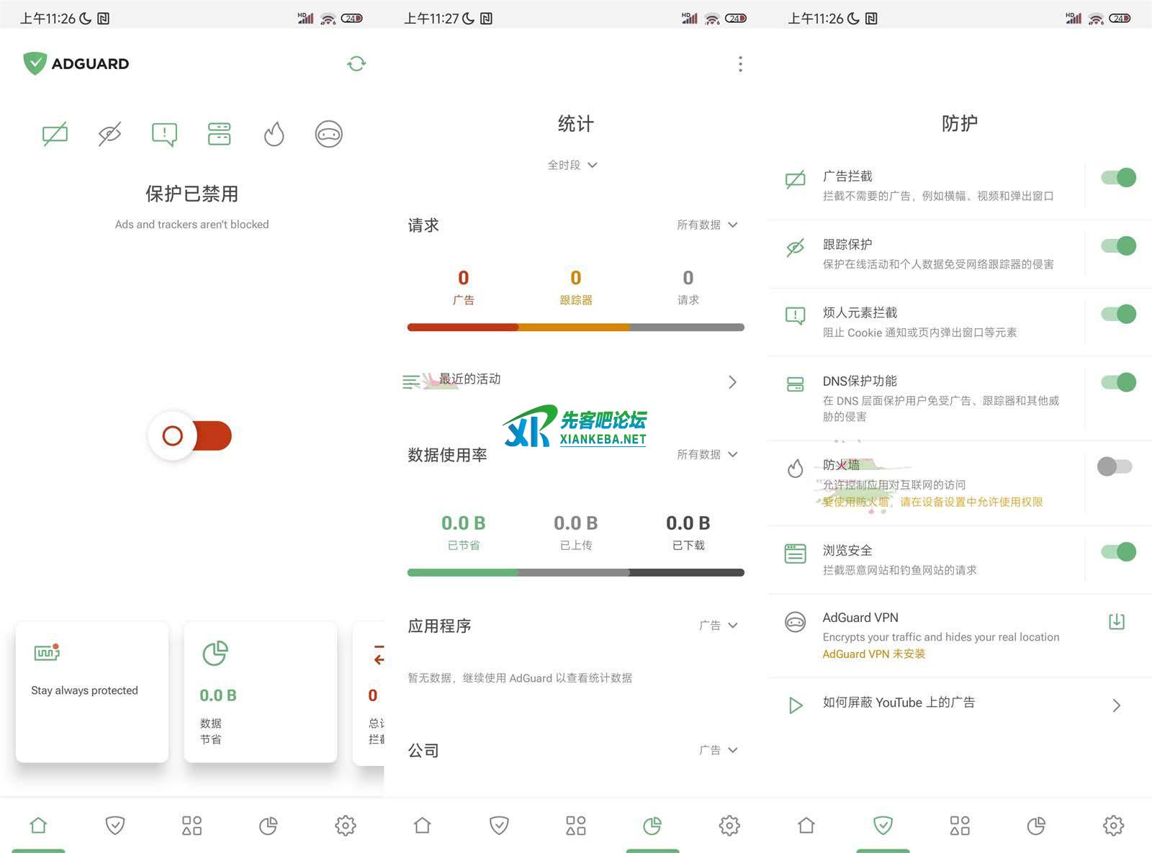
Task: Open settings gear tab in protection screen
Action: pyautogui.click(x=1113, y=826)
